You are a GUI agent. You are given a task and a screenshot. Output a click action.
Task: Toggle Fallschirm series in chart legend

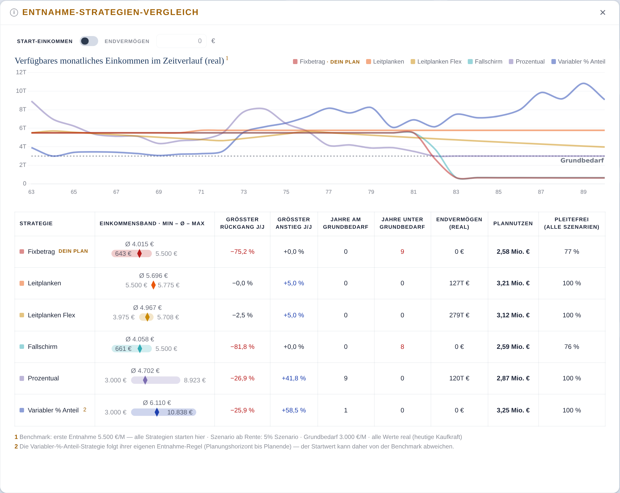coord(485,62)
